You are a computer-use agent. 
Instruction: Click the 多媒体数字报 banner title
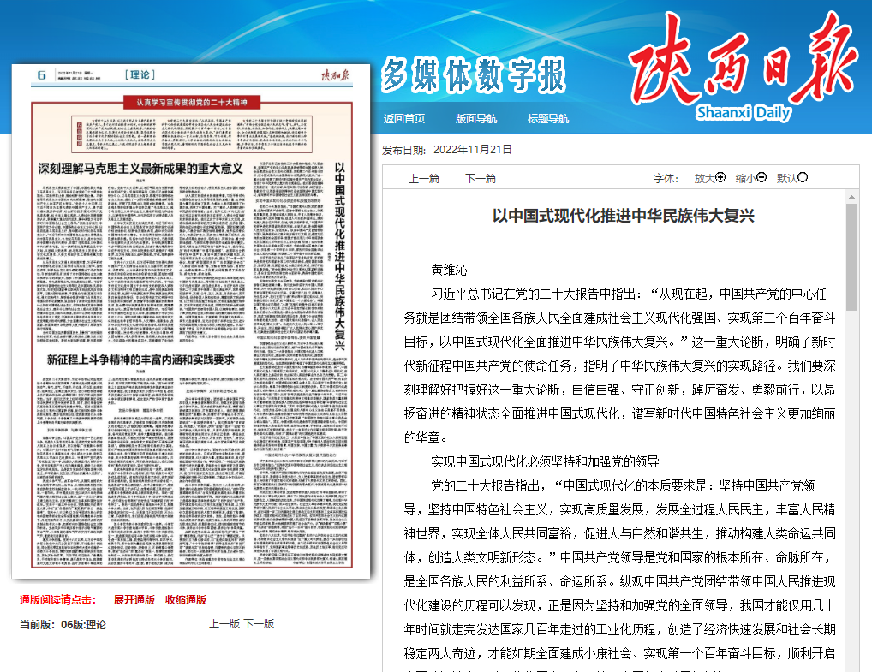pos(473,74)
